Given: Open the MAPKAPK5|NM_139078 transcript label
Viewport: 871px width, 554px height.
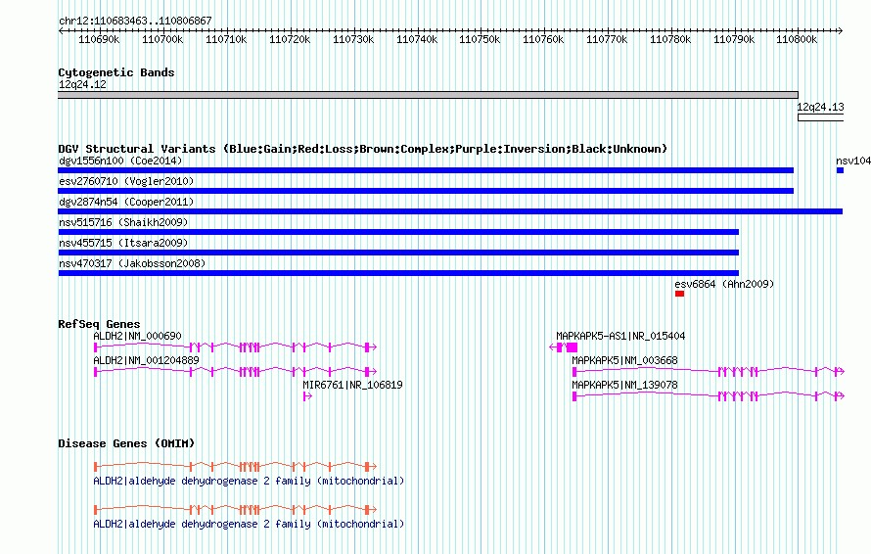Looking at the screenshot, I should point(625,385).
